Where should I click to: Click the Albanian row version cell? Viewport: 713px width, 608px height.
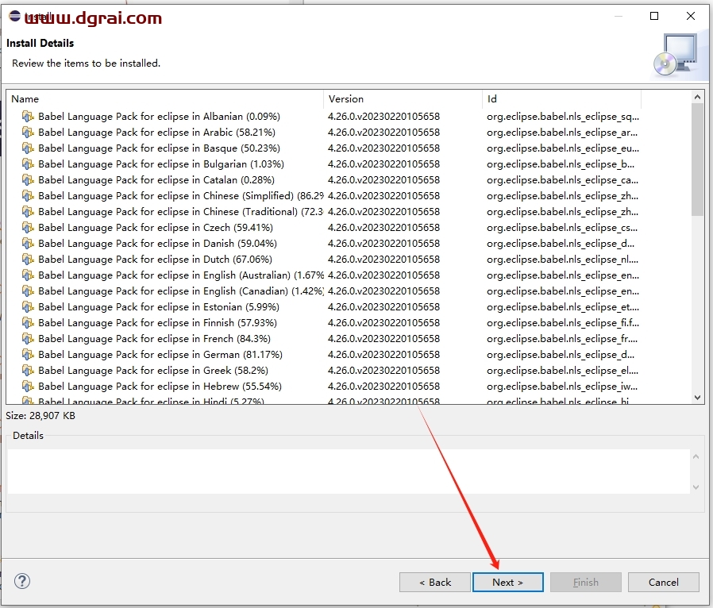(383, 117)
